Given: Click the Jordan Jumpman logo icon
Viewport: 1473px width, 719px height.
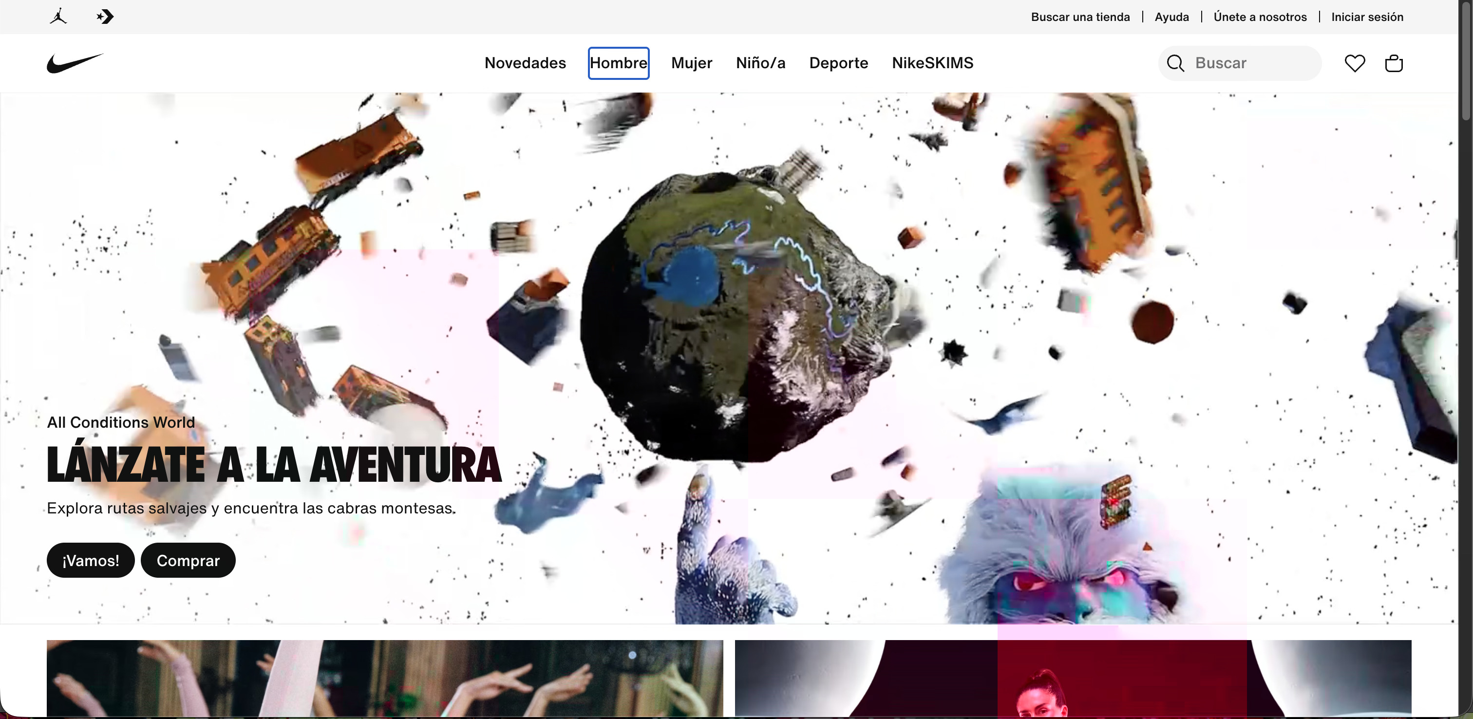Looking at the screenshot, I should point(58,17).
